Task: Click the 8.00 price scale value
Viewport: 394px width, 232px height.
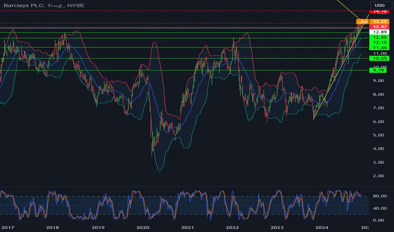Action: (x=378, y=94)
